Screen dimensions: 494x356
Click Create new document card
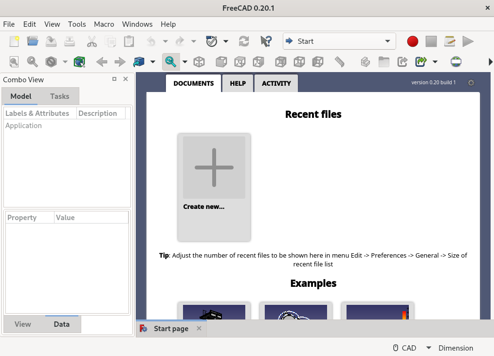click(x=214, y=187)
